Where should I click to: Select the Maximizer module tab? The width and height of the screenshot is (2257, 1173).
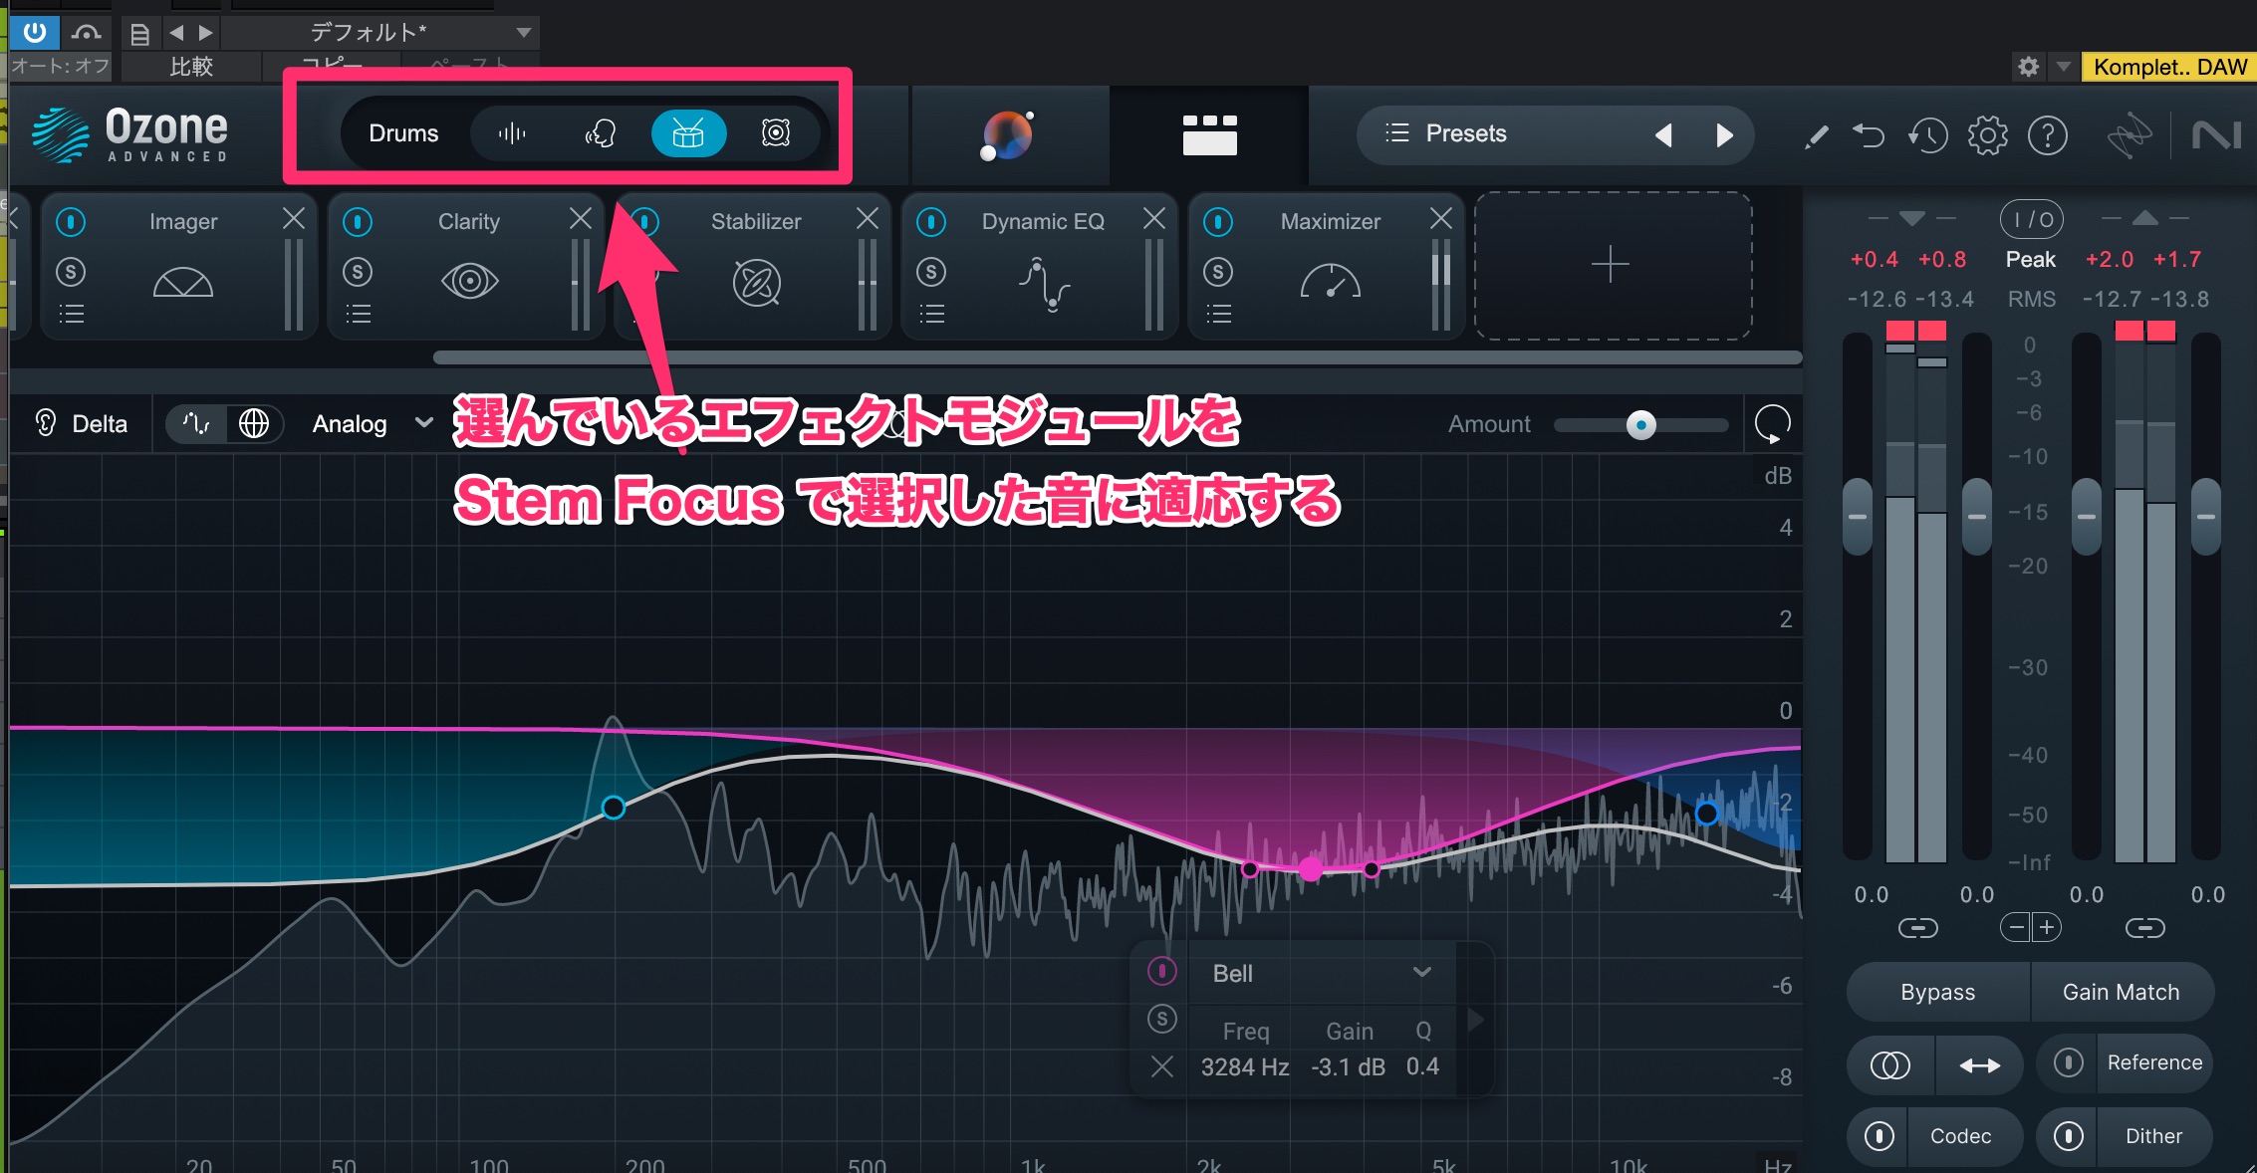point(1330,222)
